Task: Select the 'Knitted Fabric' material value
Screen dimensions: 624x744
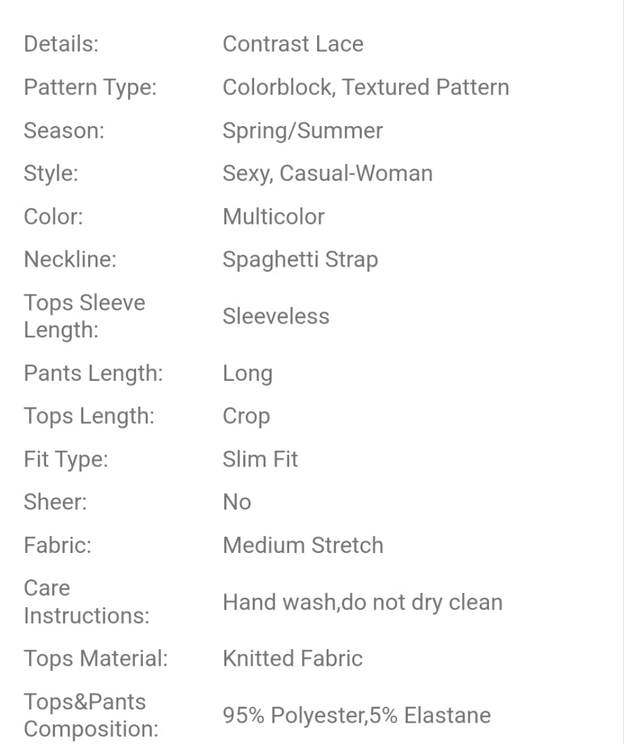Action: [x=292, y=659]
